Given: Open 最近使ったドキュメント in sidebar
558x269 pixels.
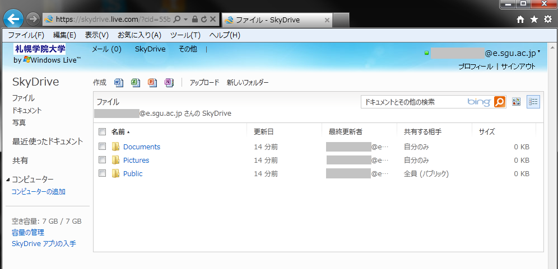Looking at the screenshot, I should pyautogui.click(x=48, y=141).
